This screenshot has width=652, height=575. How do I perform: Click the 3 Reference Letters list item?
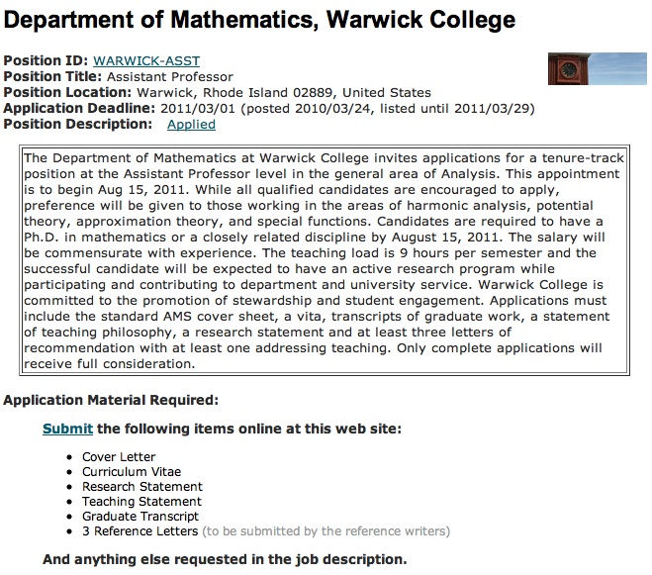(x=140, y=531)
